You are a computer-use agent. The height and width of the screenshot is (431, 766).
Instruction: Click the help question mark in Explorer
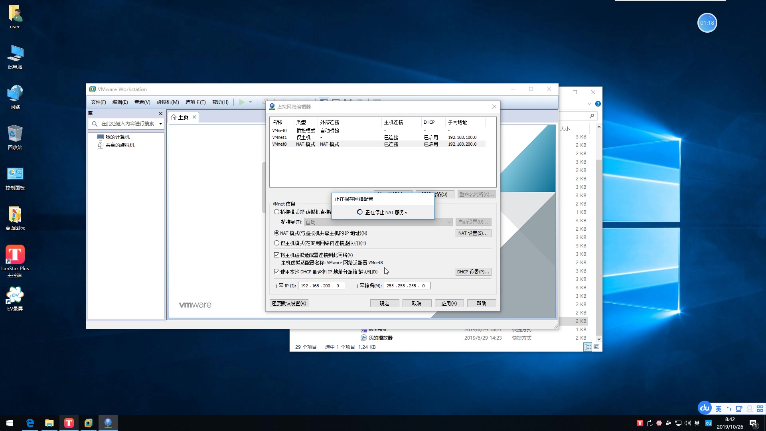598,104
